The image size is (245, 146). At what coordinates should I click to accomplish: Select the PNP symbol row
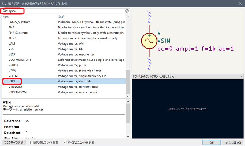click(x=64, y=27)
